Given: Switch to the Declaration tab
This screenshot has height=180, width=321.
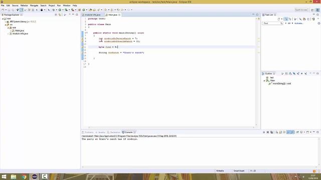Looking at the screenshot, I should pyautogui.click(x=113, y=132).
